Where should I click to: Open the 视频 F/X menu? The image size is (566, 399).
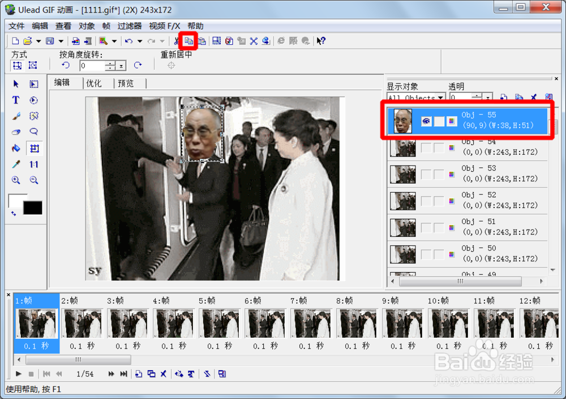coord(165,26)
